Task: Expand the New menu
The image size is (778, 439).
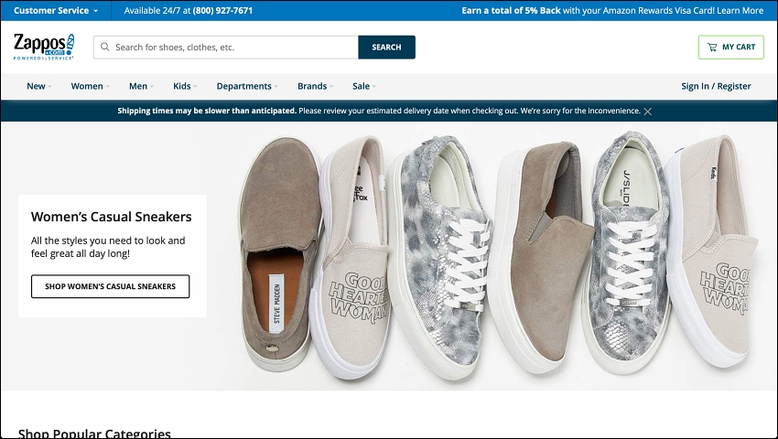Action: point(39,86)
